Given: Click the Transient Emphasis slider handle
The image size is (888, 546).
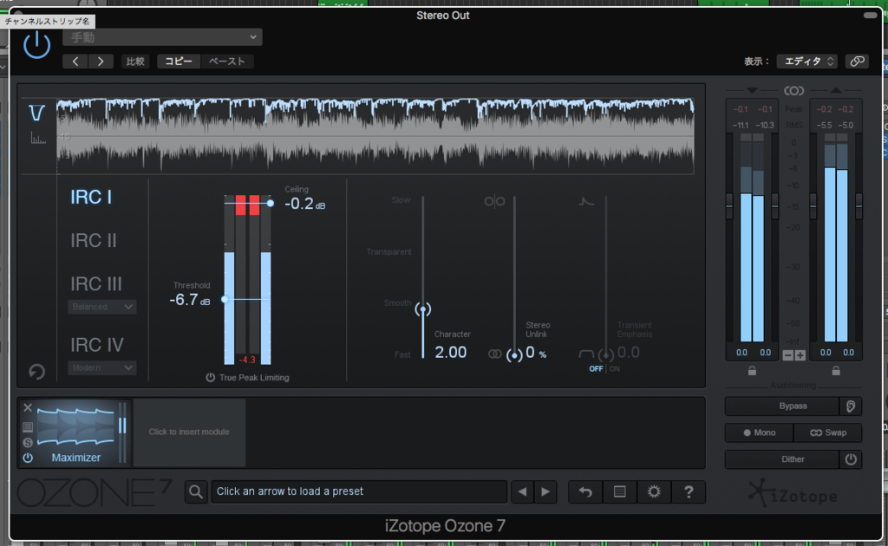Looking at the screenshot, I should (x=606, y=355).
